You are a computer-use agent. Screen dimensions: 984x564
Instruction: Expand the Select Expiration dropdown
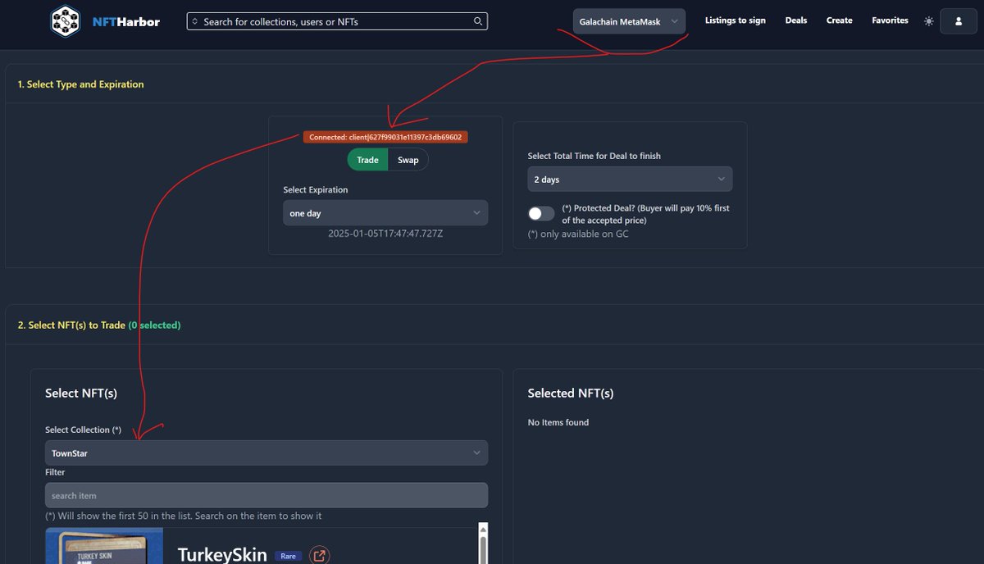385,212
